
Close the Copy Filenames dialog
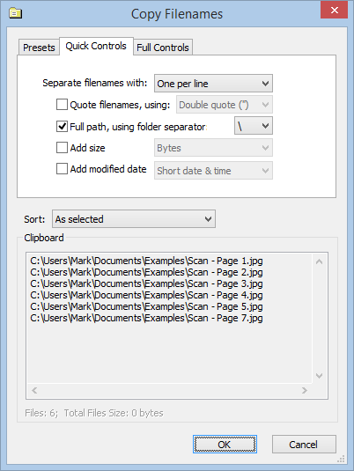pyautogui.click(x=334, y=11)
